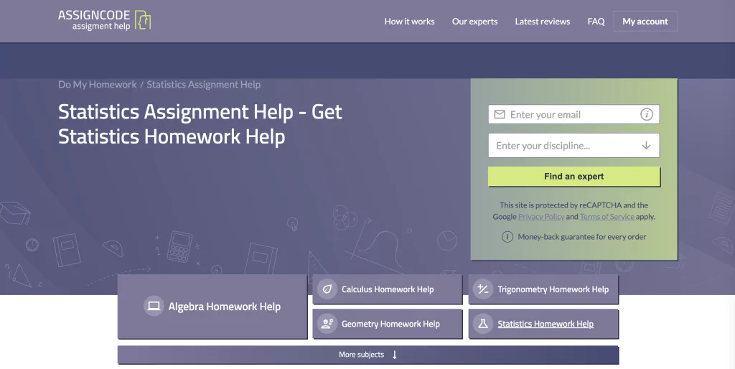Click the Trigonometry plus-minus icon
735x369 pixels.
click(483, 289)
